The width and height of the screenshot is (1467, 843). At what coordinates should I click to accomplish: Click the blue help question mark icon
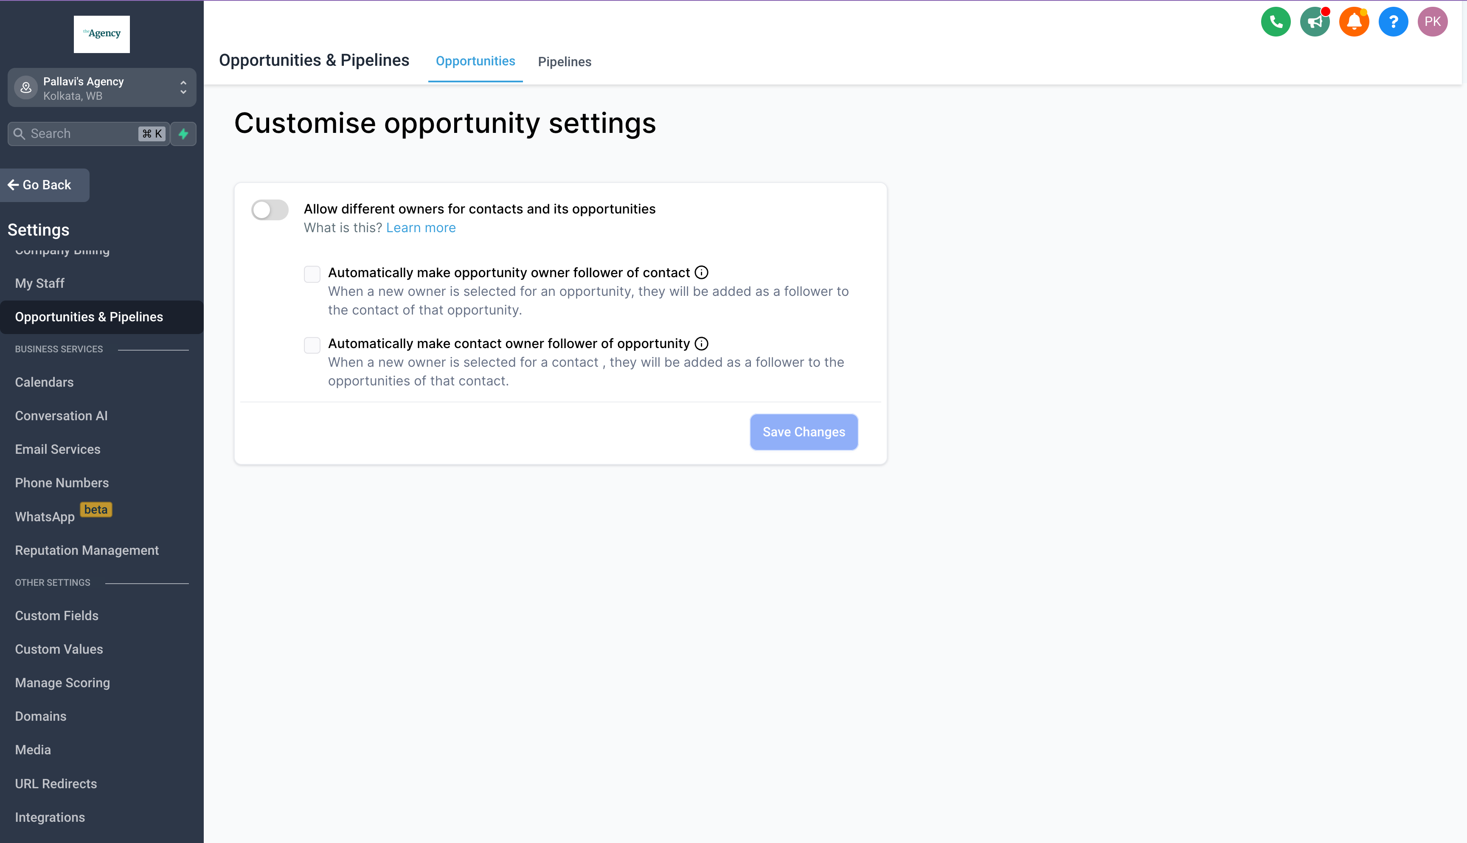(x=1393, y=22)
